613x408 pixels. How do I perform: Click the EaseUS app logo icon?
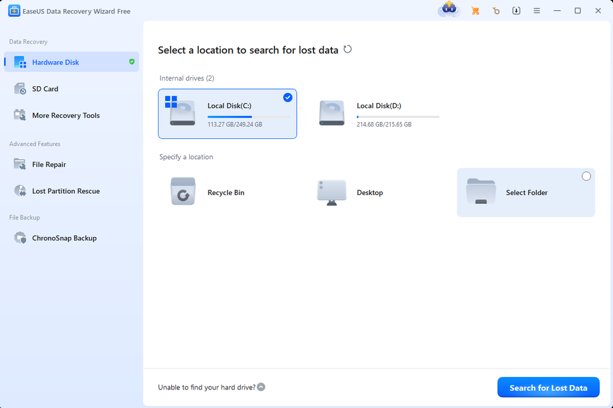coord(14,11)
